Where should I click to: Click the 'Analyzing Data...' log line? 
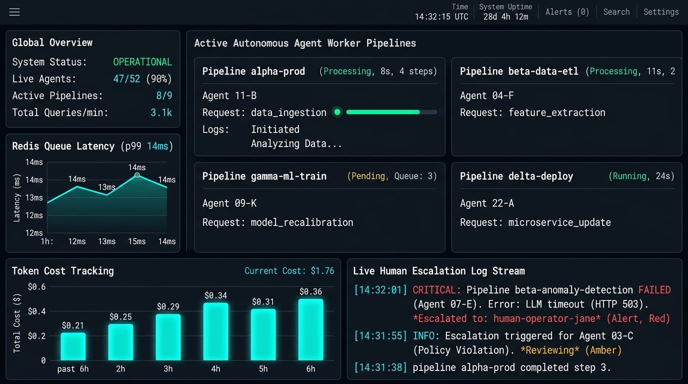click(x=296, y=143)
